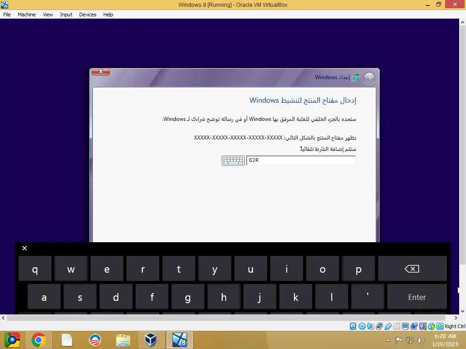
Task: Click the keyboard capture arrow icon
Action: 440,326
